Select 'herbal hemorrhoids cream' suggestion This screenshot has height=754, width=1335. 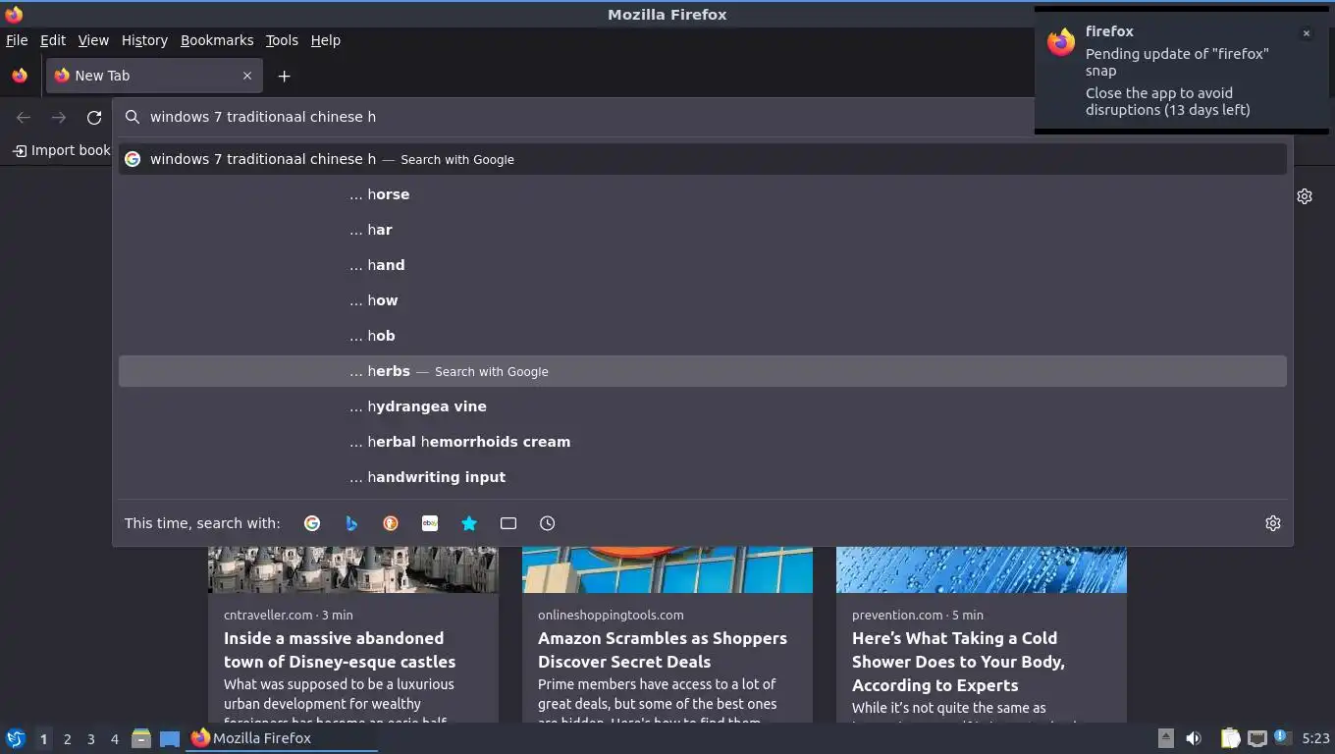tap(703, 442)
